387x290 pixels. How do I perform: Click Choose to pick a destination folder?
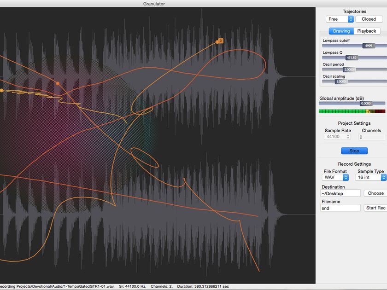point(375,193)
